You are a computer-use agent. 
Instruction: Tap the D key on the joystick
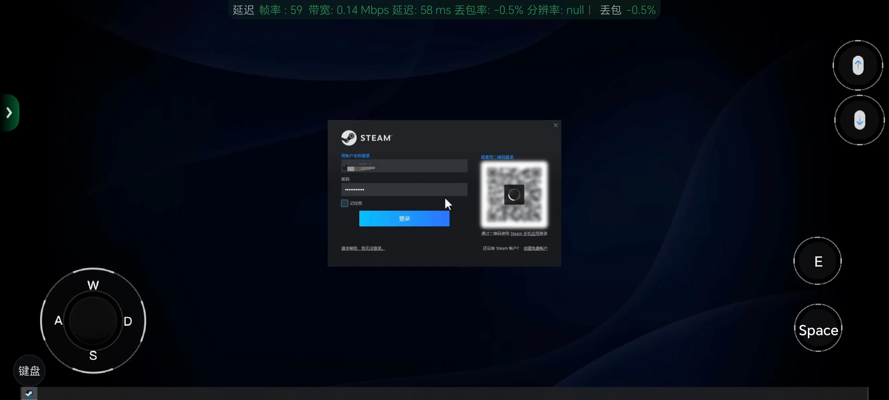click(128, 321)
